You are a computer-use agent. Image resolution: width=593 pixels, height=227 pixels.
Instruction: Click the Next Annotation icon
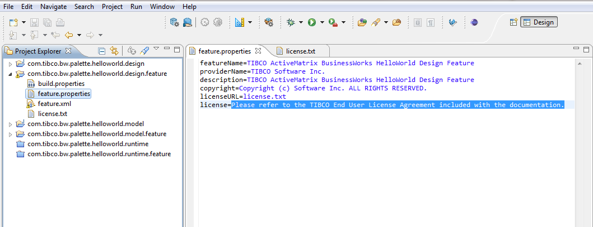point(13,35)
